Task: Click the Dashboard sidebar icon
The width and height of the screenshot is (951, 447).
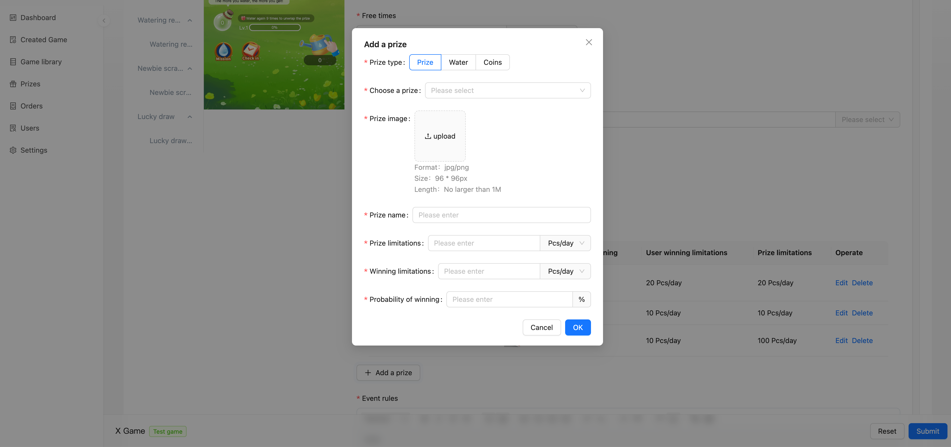Action: pyautogui.click(x=13, y=18)
